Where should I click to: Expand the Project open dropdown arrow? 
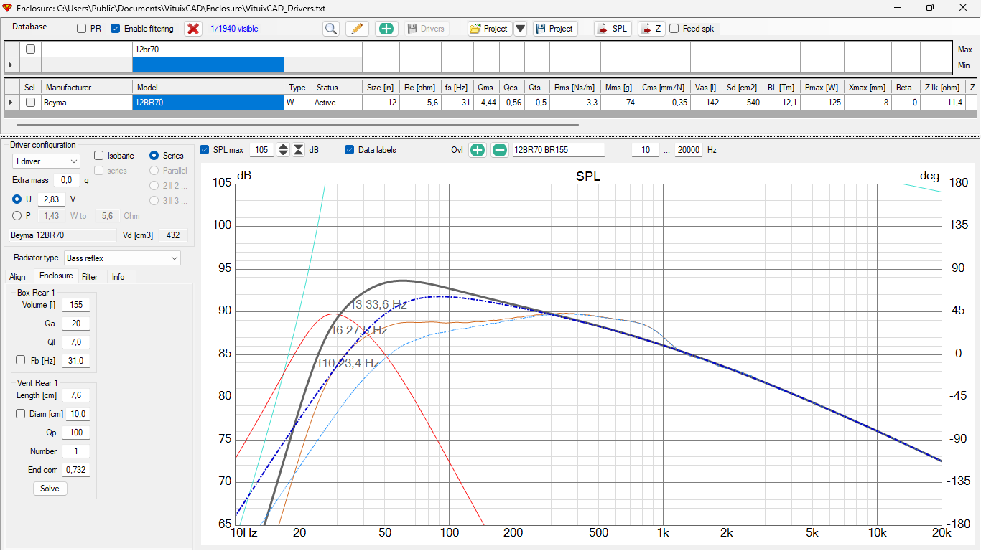click(x=521, y=29)
